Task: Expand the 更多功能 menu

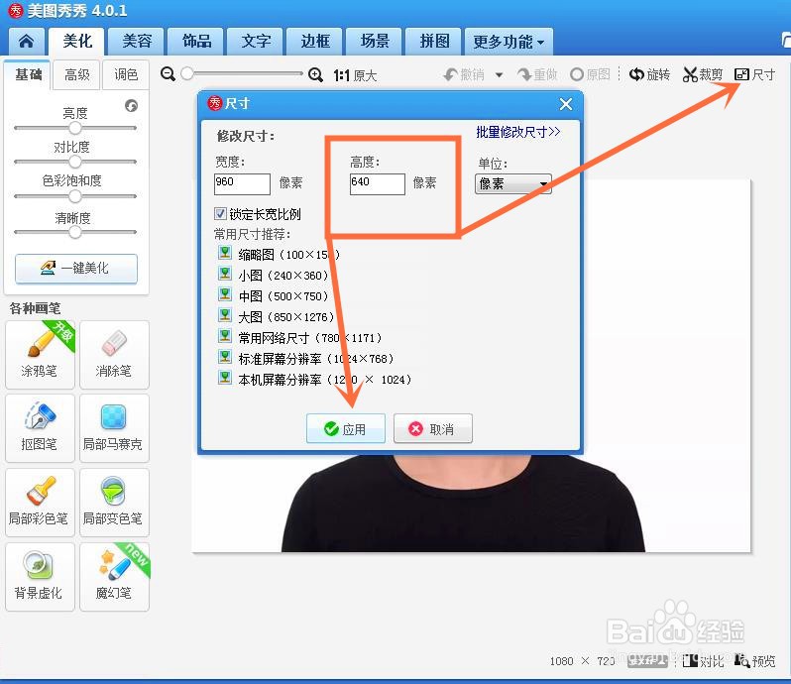Action: point(508,42)
